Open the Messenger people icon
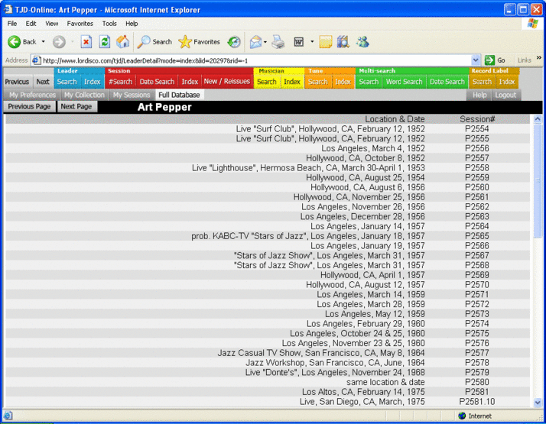546x424 pixels. [x=362, y=42]
